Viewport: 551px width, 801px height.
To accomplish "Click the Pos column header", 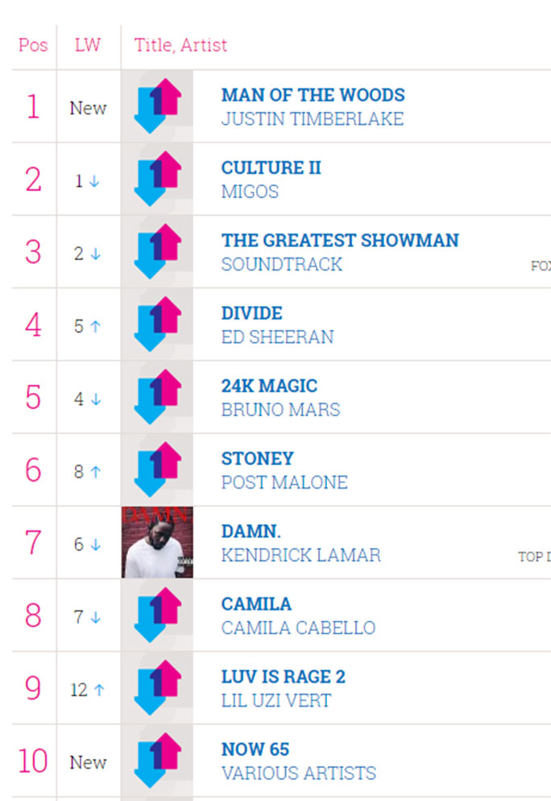I will pyautogui.click(x=33, y=45).
